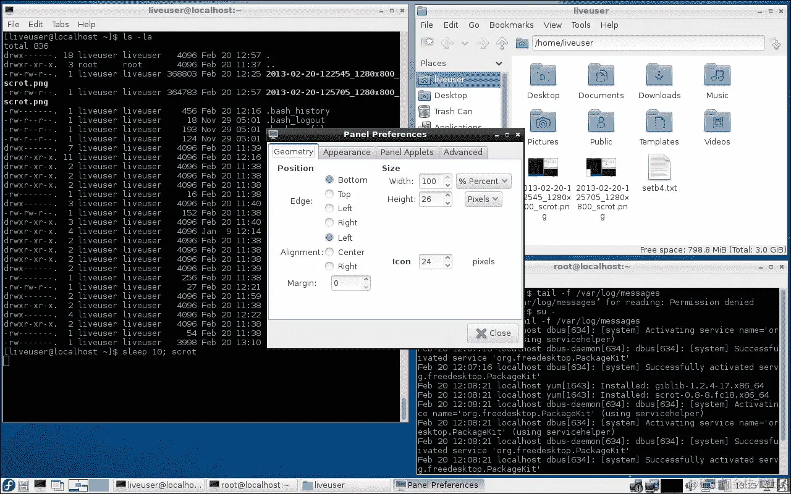This screenshot has width=791, height=494.
Task: Switch to the Advanced tab
Action: click(463, 152)
